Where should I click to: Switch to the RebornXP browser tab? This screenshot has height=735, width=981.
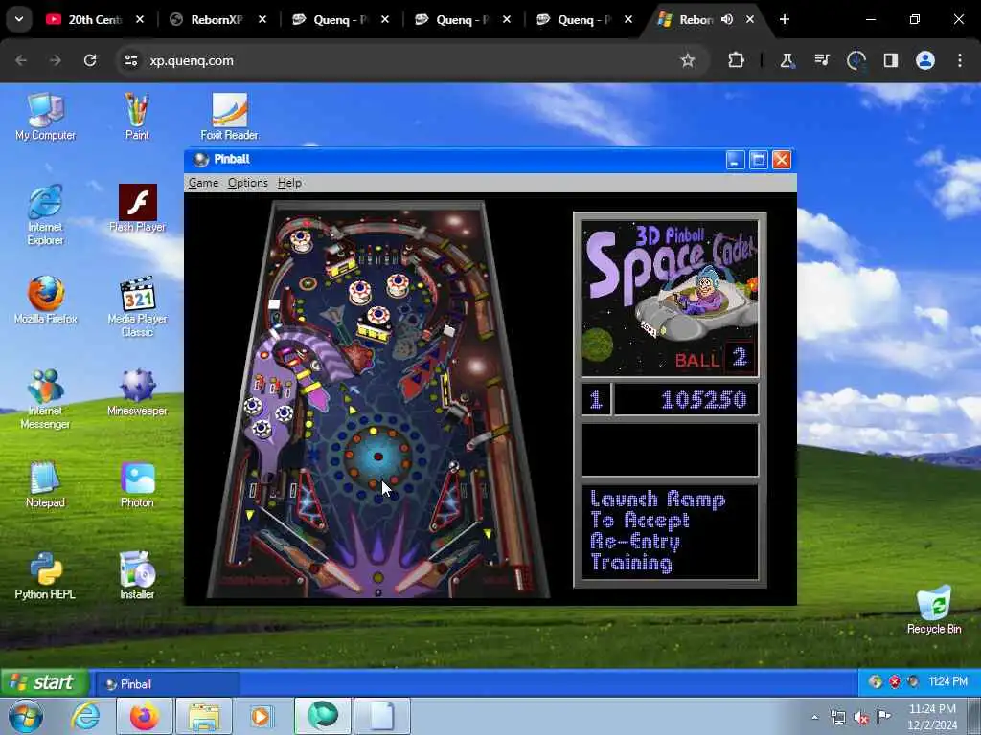point(217,19)
